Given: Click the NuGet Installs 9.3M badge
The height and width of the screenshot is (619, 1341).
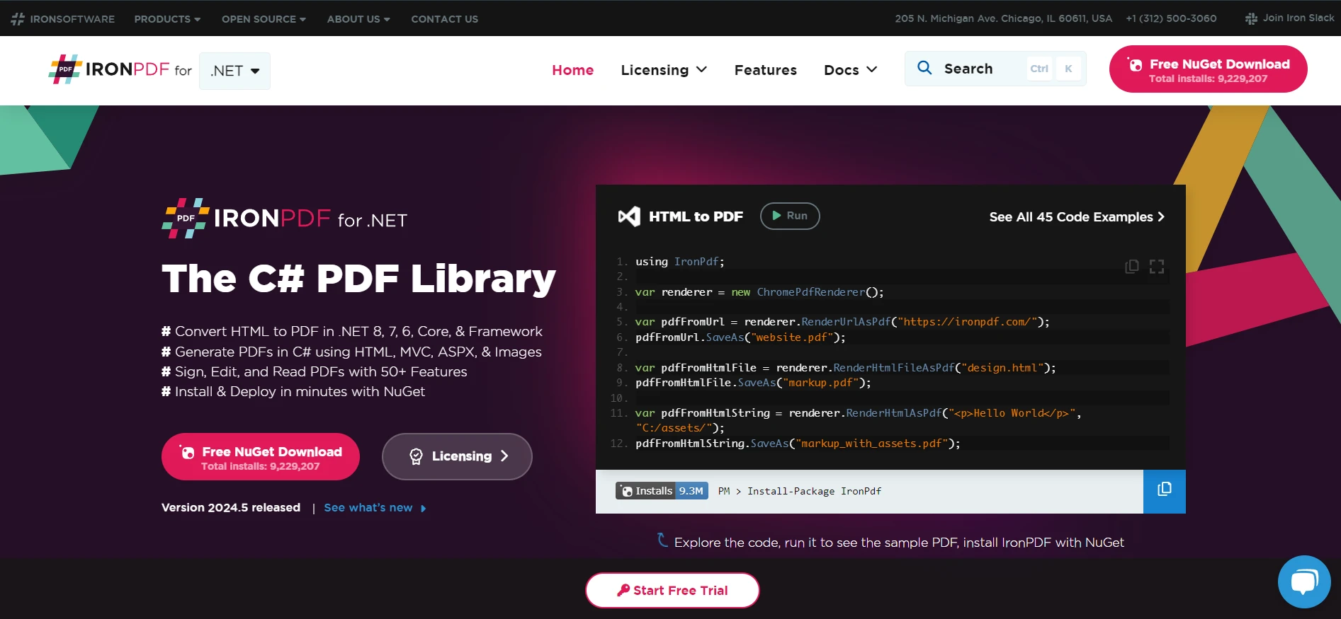Looking at the screenshot, I should [662, 491].
